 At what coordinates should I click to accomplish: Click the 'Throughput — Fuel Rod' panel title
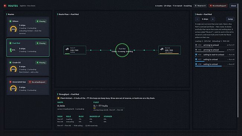[69, 94]
